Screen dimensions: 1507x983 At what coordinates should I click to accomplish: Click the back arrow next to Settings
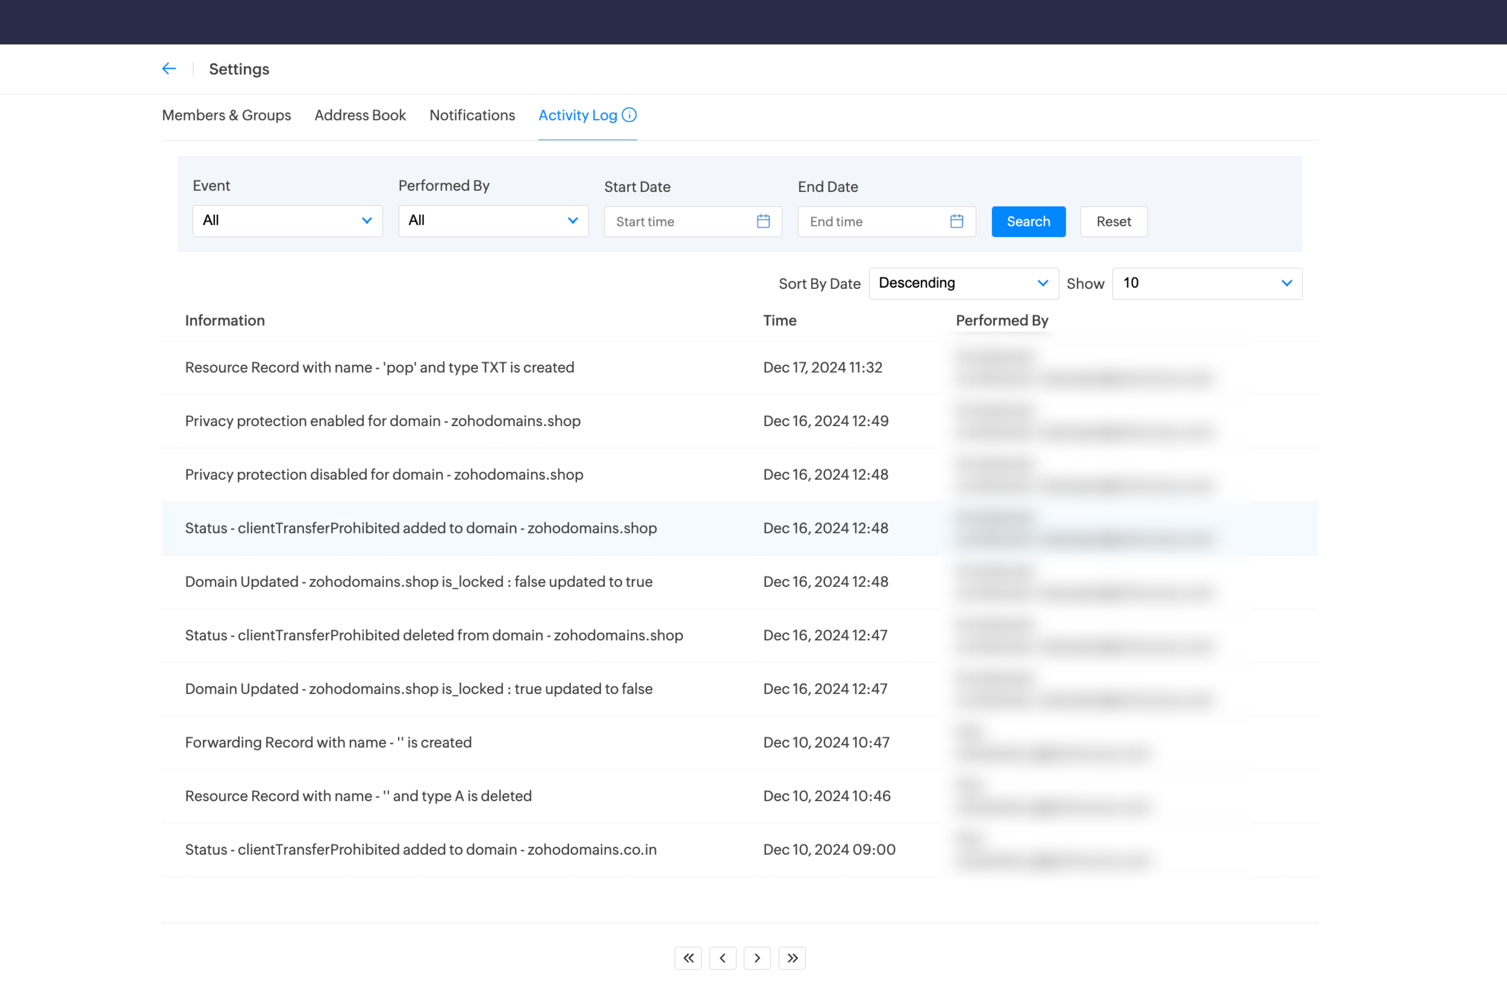tap(169, 69)
